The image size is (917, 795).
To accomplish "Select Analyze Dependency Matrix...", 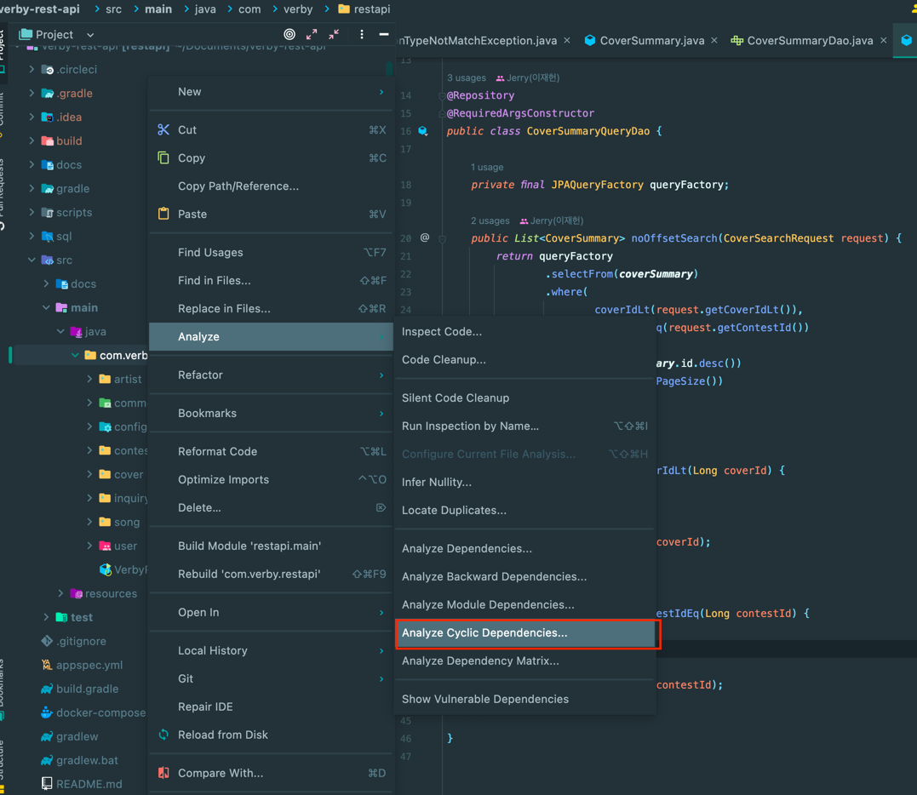I will click(x=524, y=661).
